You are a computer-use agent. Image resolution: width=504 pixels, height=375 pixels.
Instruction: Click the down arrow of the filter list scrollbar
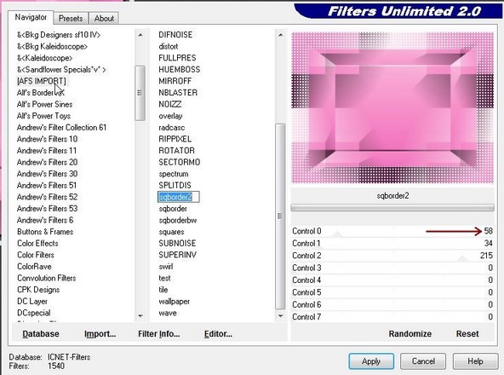[x=281, y=316]
